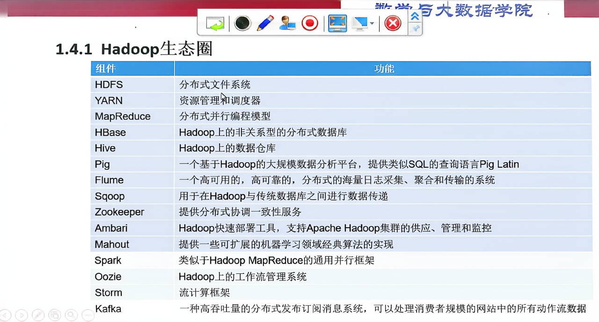Click the text Hadoop上的数据仓库
Image resolution: width=599 pixels, height=322 pixels.
pos(227,148)
